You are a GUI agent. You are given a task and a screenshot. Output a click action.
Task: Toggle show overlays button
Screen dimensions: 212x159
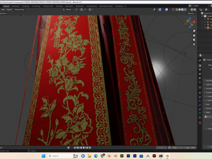(167, 10)
